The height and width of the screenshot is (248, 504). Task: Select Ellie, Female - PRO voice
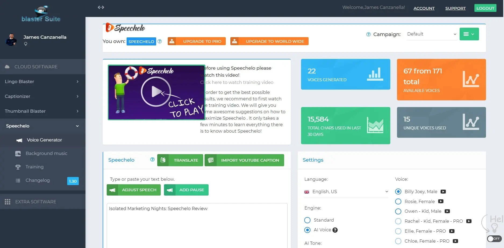398,231
